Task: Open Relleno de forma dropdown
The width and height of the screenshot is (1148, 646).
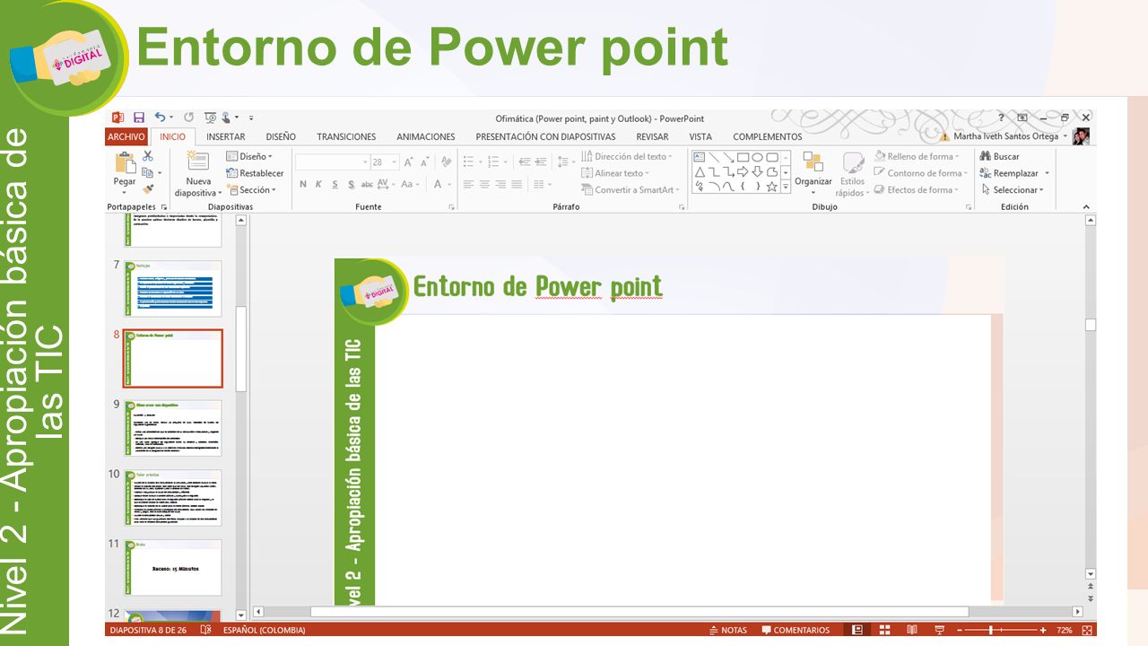Action: click(x=917, y=156)
